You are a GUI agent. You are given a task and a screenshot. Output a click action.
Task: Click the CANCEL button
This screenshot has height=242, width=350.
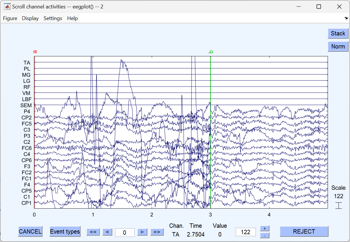30,232
